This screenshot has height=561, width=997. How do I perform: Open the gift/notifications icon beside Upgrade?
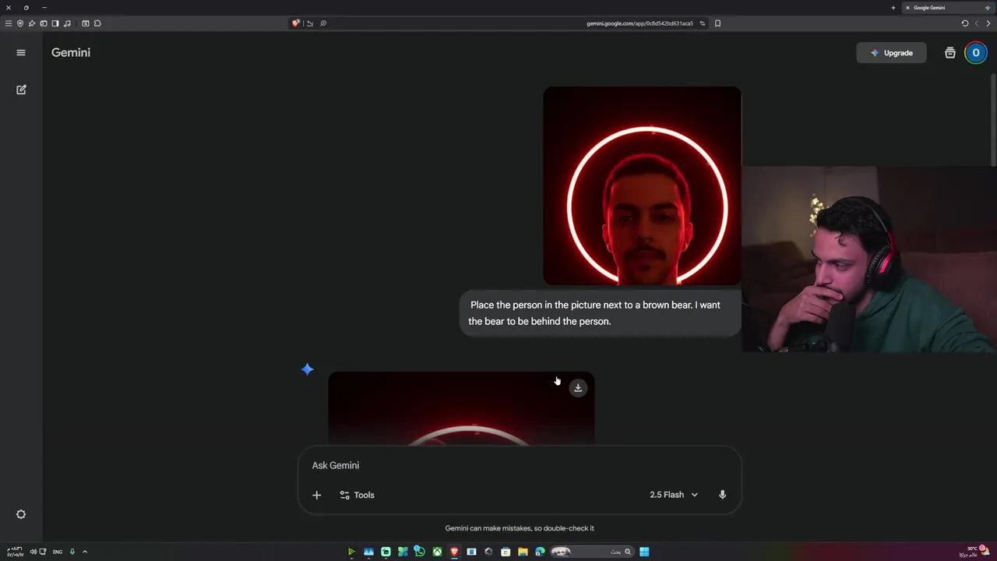[950, 53]
